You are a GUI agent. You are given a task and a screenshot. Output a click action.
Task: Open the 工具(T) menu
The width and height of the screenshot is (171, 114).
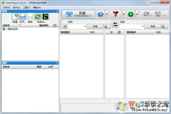point(27,7)
